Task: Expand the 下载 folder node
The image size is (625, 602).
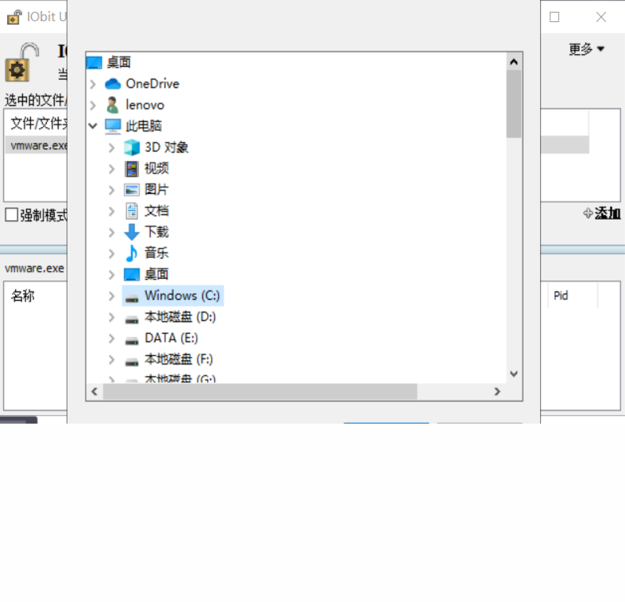Action: [x=112, y=232]
